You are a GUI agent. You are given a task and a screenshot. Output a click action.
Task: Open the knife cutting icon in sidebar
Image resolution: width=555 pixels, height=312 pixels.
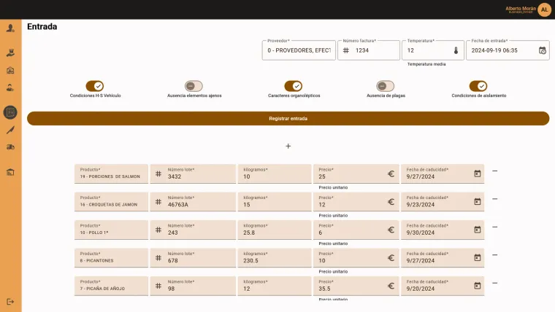tap(10, 130)
